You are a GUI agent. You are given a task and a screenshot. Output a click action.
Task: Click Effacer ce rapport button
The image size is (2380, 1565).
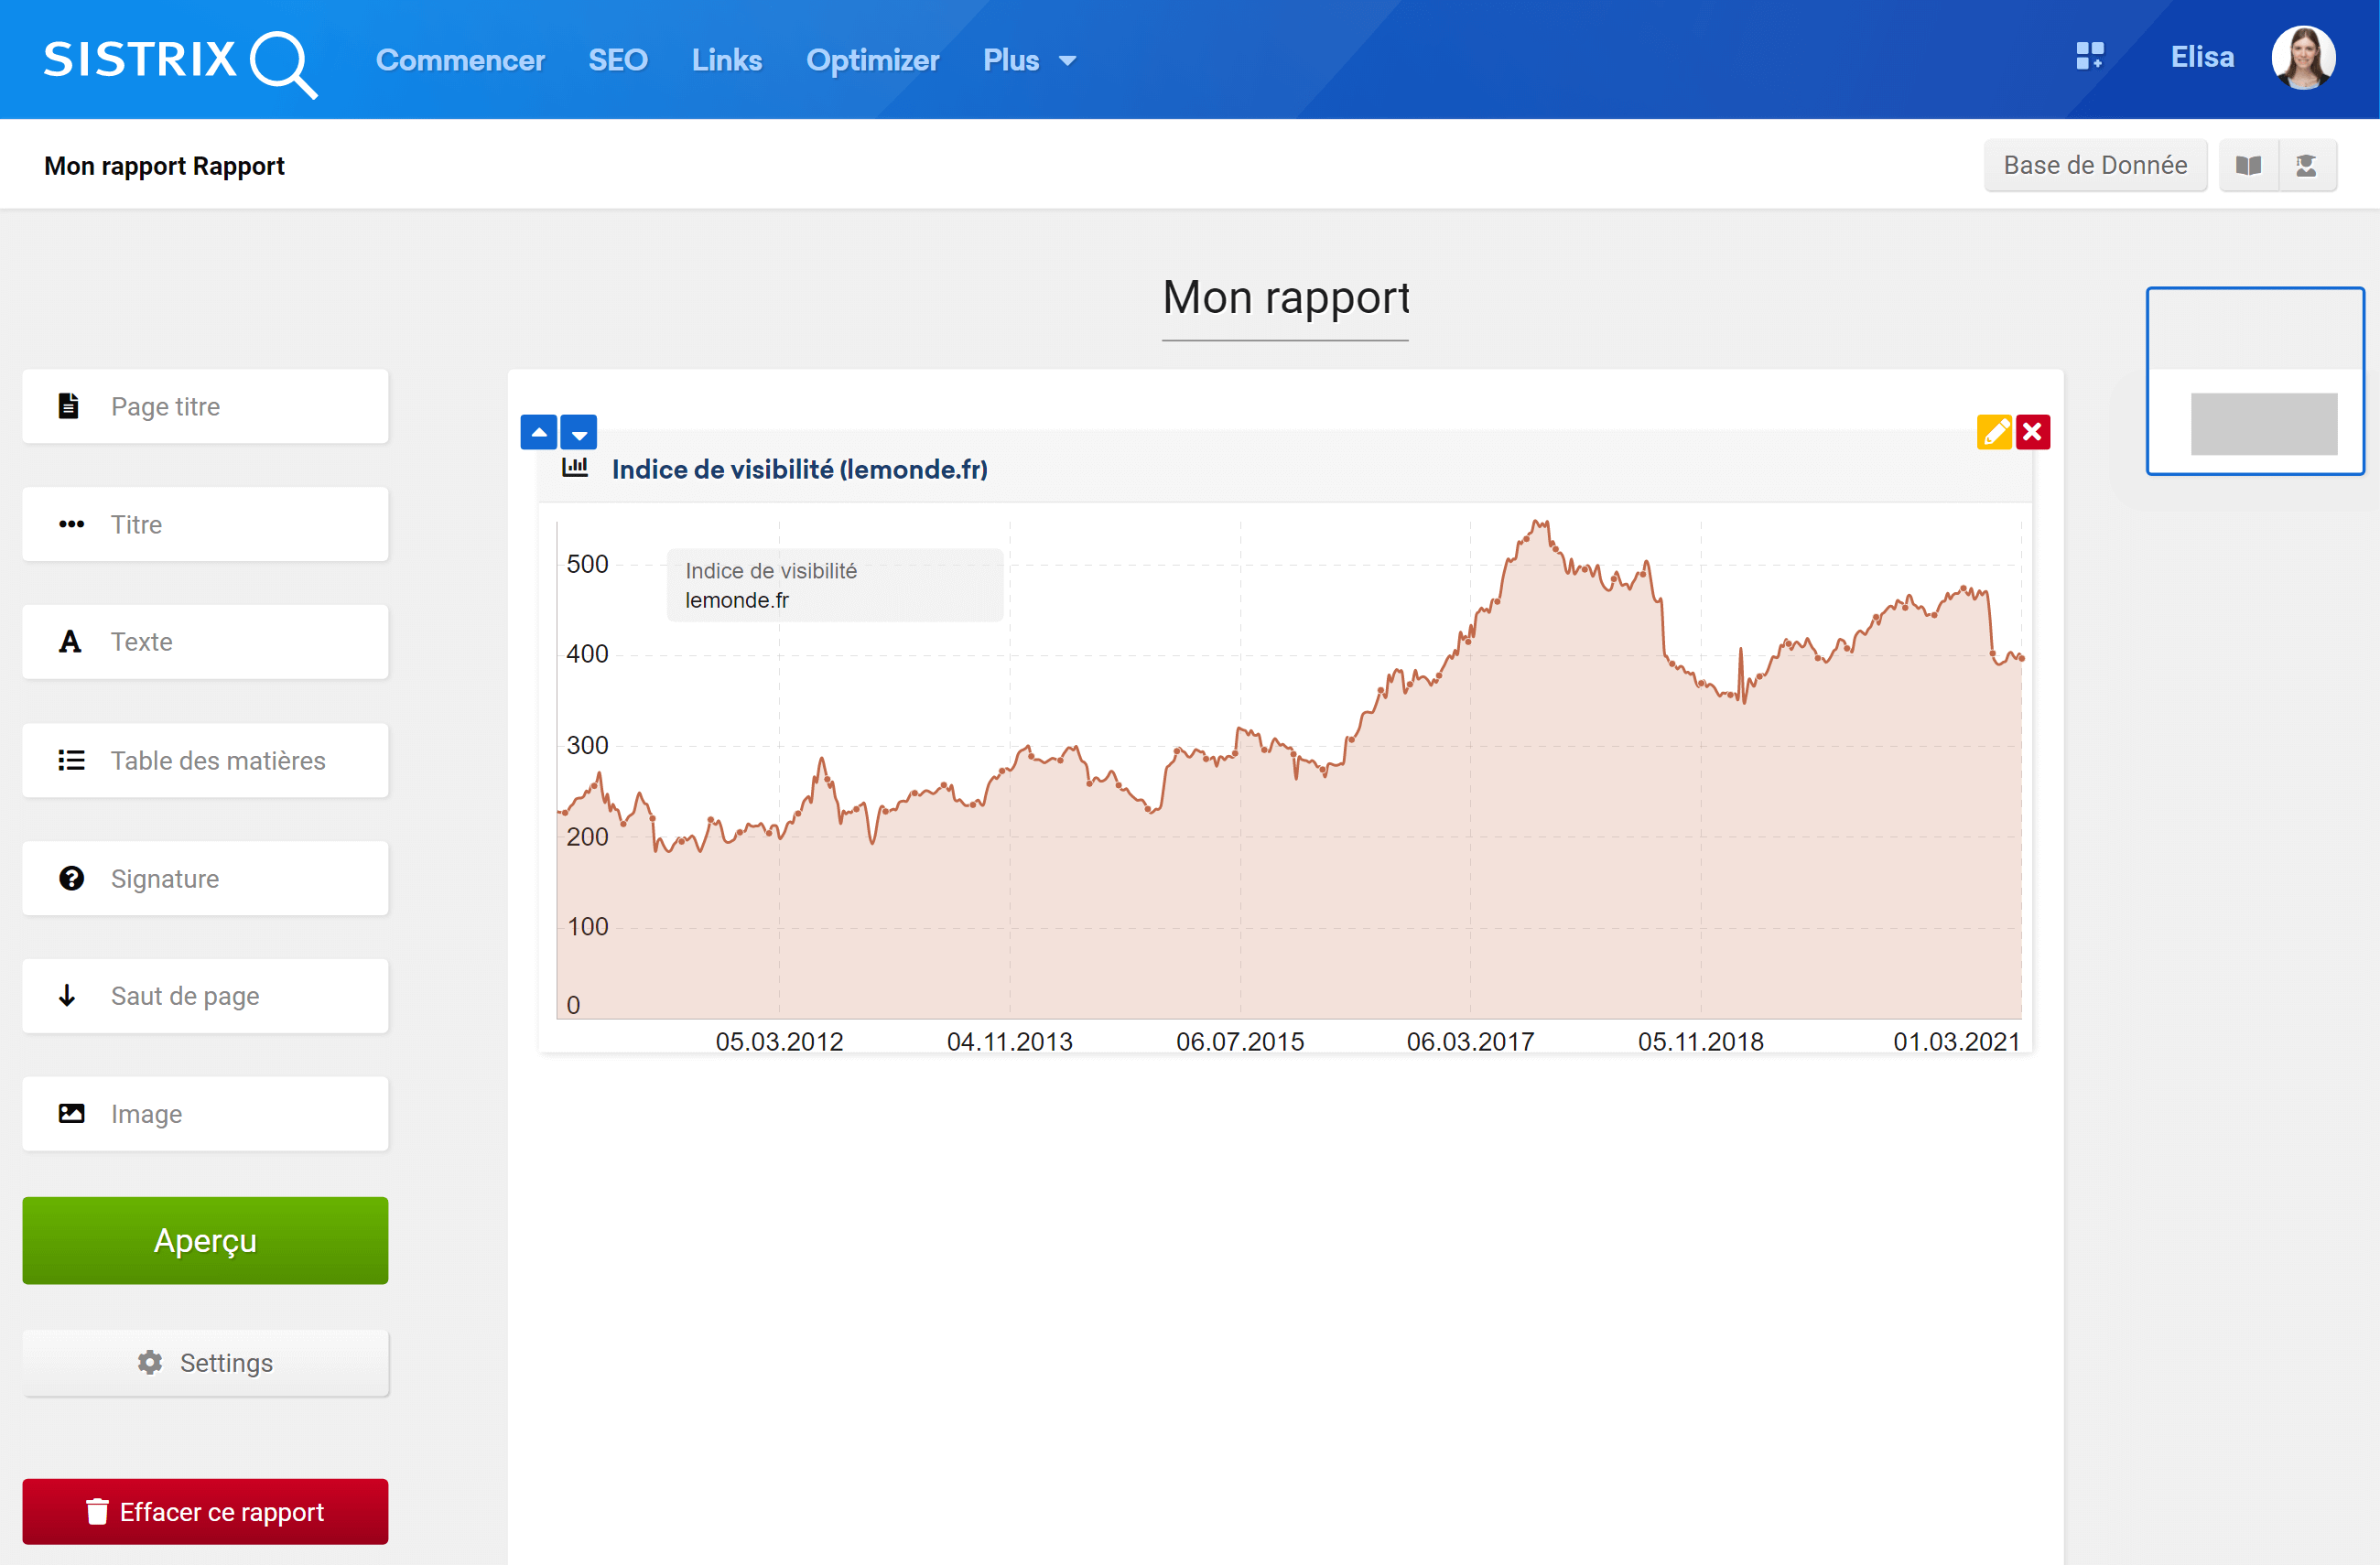[205, 1511]
